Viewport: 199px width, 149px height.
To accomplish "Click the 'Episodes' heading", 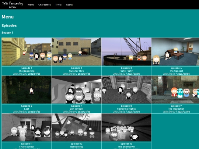I will pos(9,25).
